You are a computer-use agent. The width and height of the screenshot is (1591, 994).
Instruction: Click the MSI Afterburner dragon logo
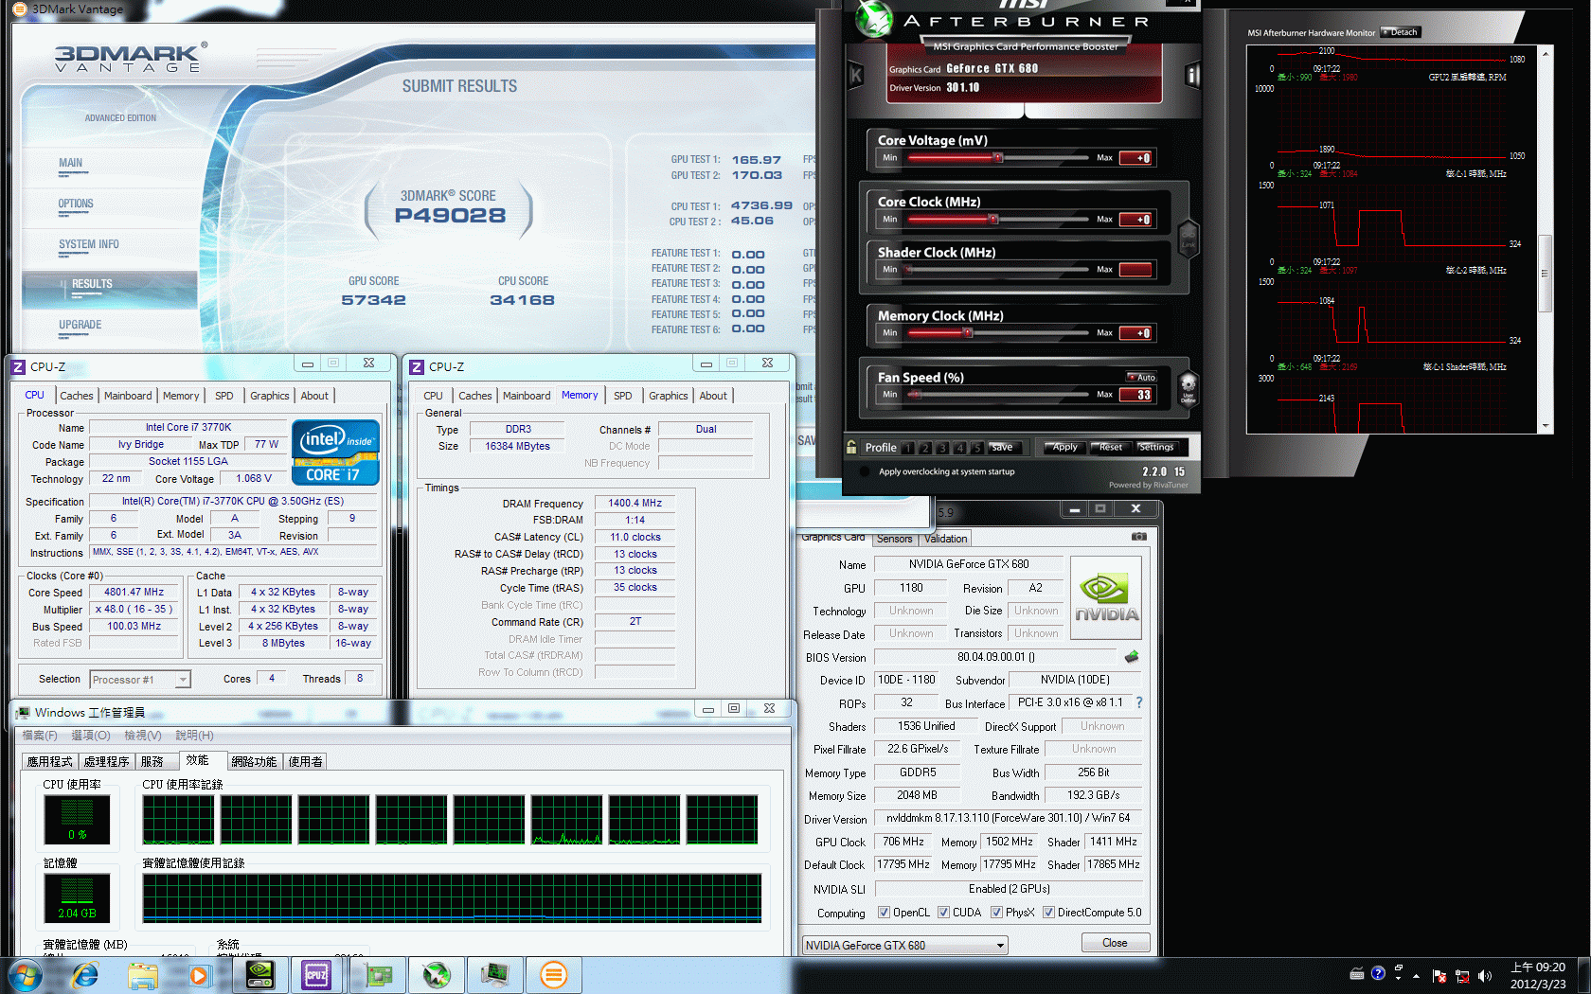(x=873, y=19)
